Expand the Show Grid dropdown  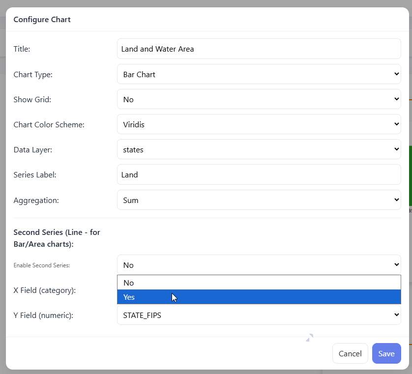259,99
